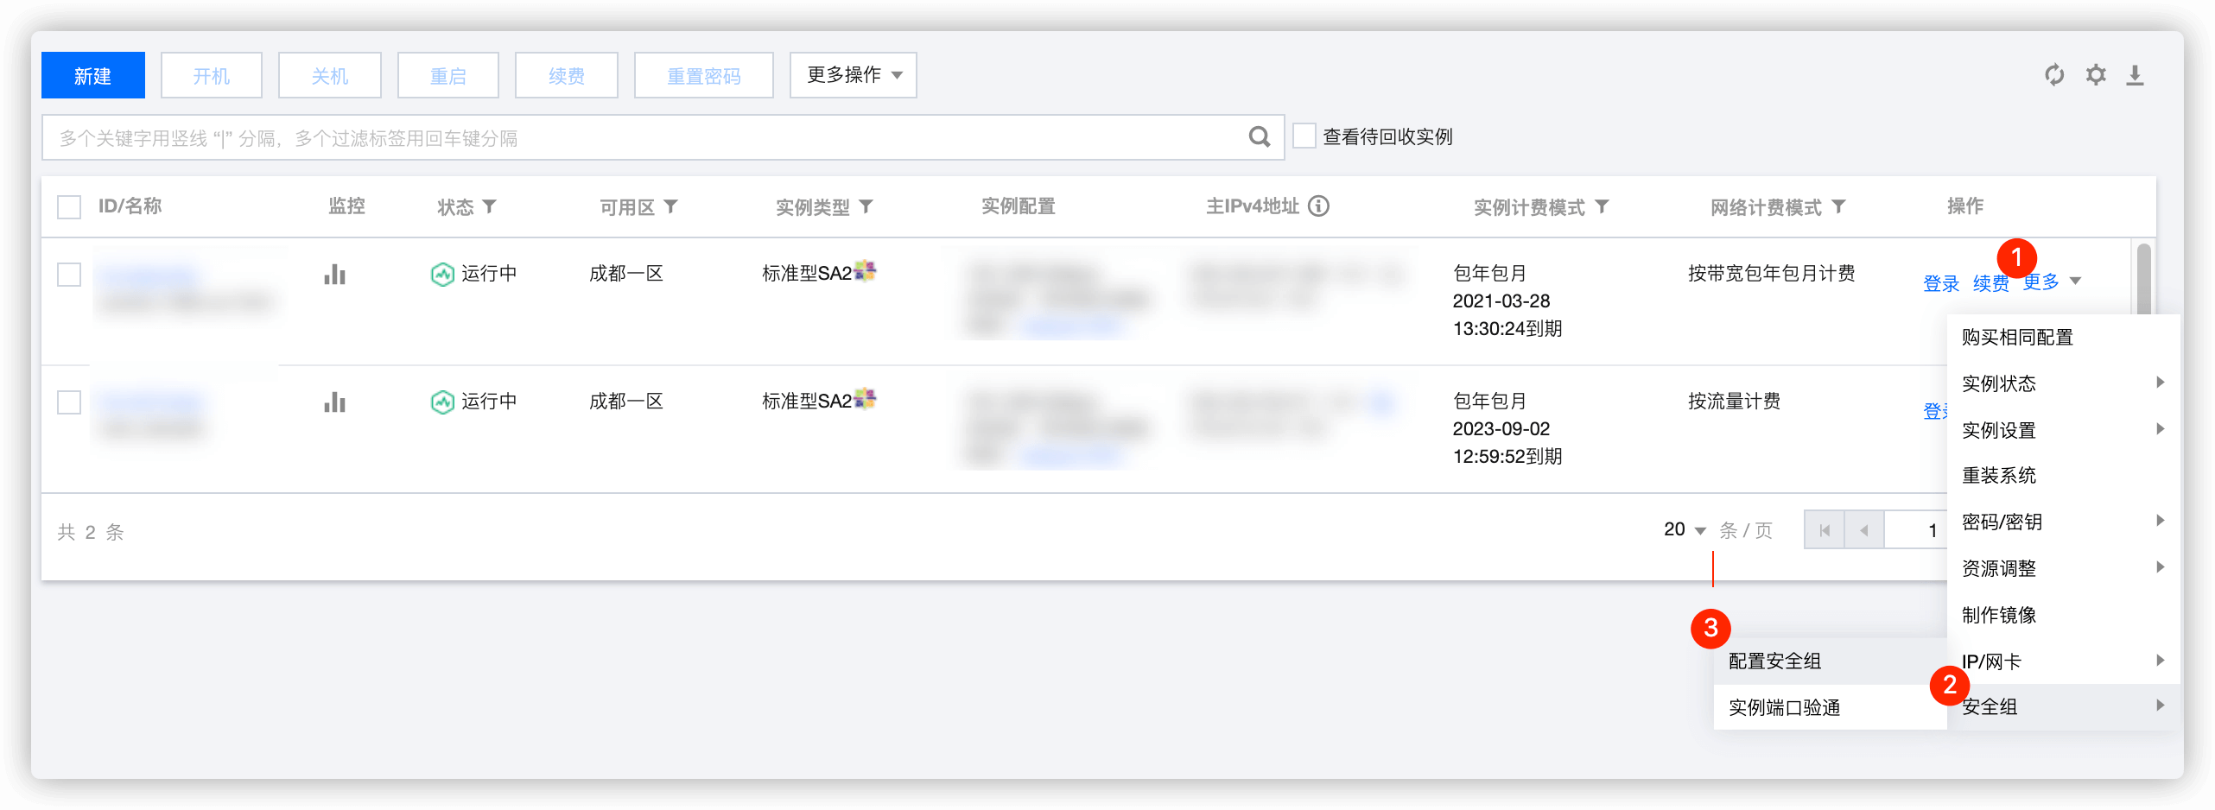Click 按带宽包年包月计费 cell text

pyautogui.click(x=1772, y=273)
